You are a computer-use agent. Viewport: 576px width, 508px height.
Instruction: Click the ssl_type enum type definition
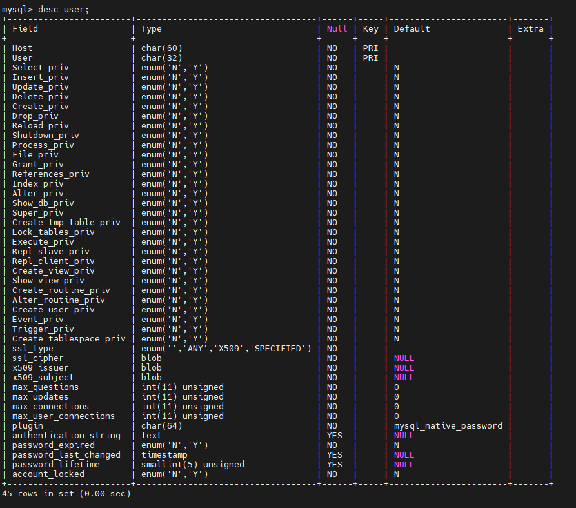coord(226,349)
